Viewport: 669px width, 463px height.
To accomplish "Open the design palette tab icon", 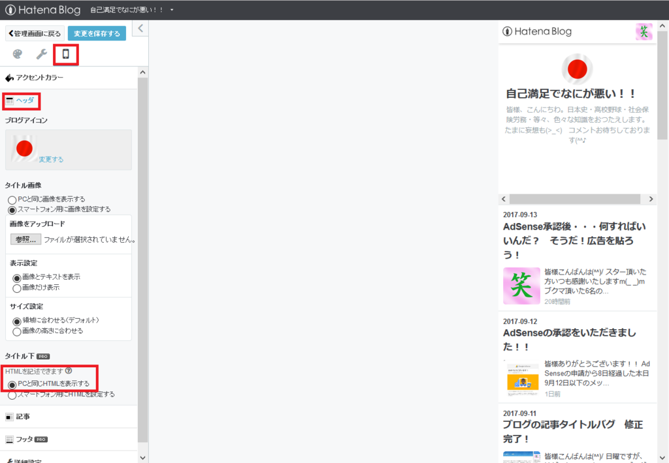I will point(18,54).
